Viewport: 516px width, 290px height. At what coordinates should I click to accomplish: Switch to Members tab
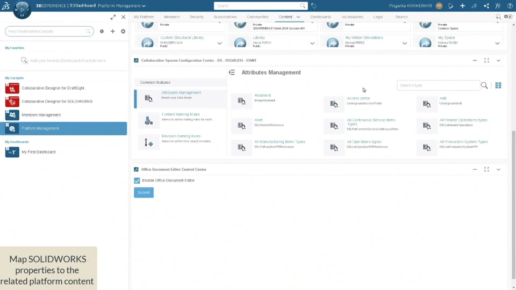tap(172, 17)
